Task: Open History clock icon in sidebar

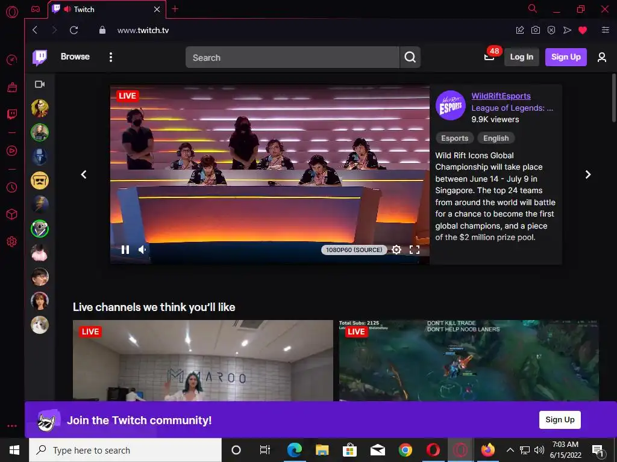Action: click(12, 188)
